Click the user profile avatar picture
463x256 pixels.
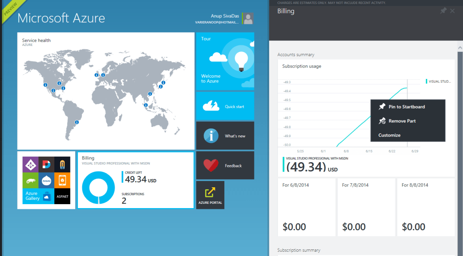[248, 18]
